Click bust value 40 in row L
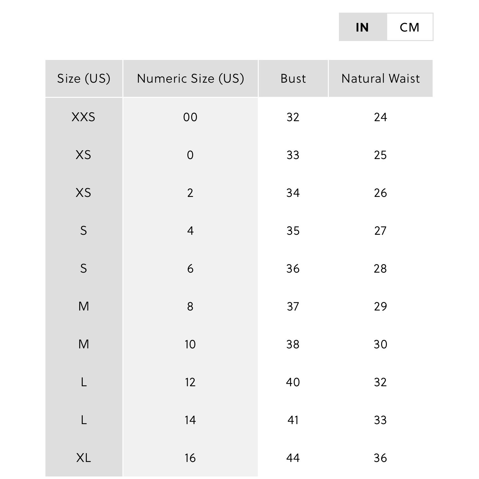479x479 pixels. pyautogui.click(x=293, y=382)
